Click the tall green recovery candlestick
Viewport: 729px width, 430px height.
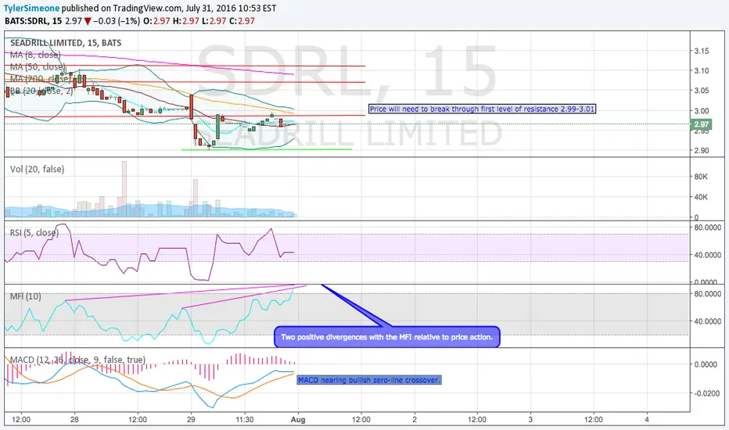click(x=217, y=127)
